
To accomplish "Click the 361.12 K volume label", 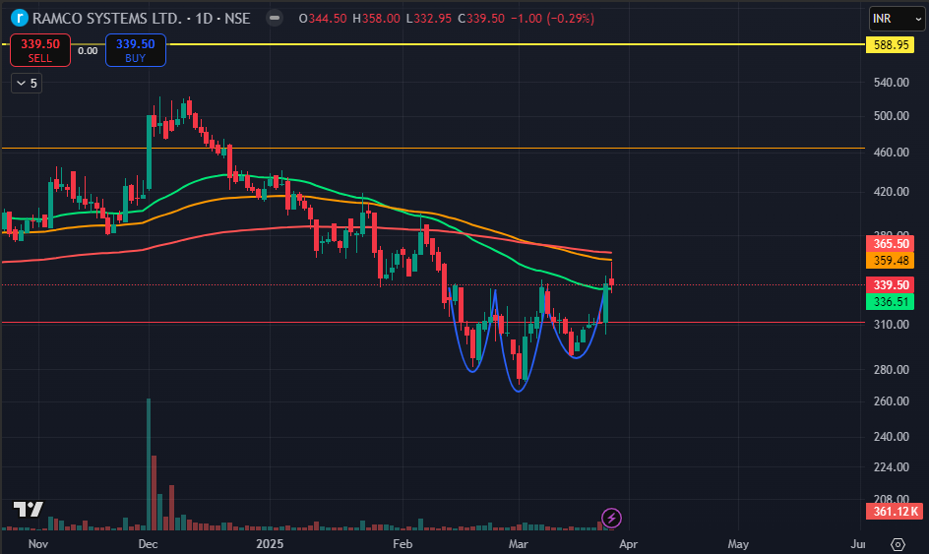I will pyautogui.click(x=895, y=511).
